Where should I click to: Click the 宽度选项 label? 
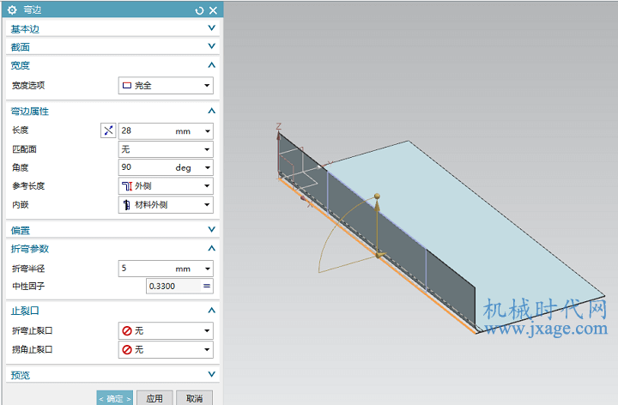(28, 86)
